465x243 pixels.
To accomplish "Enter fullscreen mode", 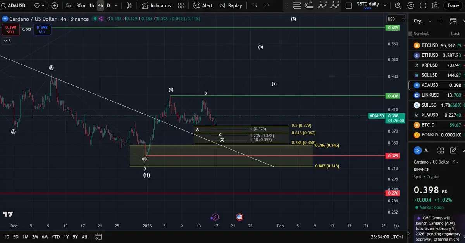I will 423,5.
